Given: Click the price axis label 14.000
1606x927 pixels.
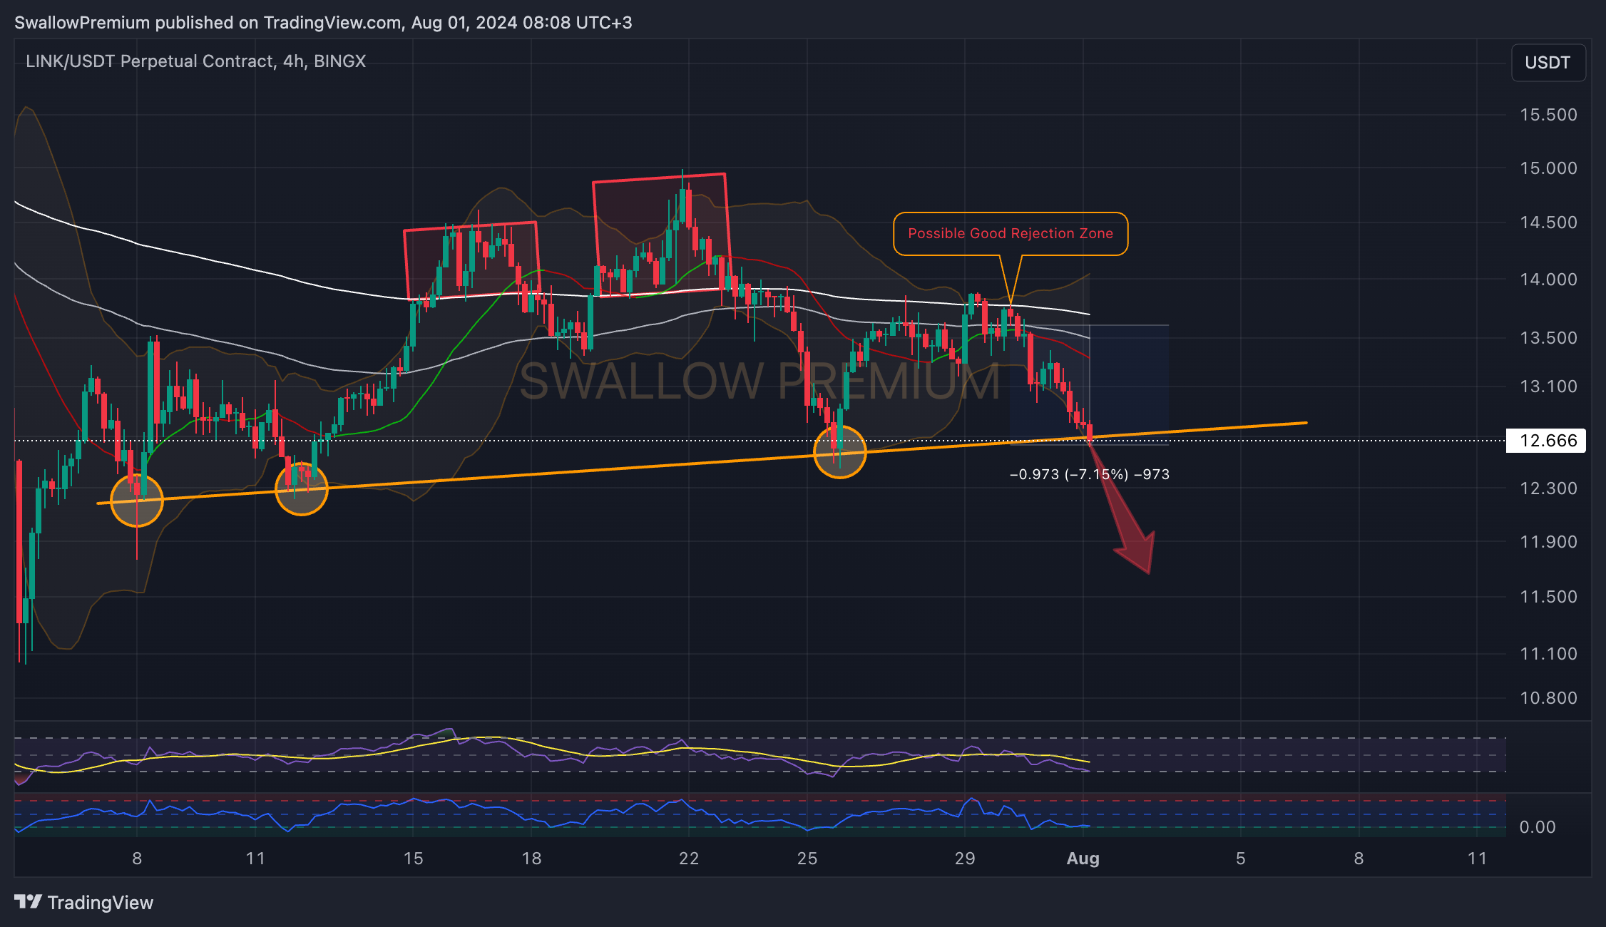Looking at the screenshot, I should [x=1548, y=280].
